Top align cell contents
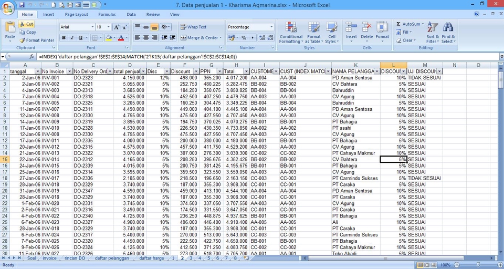The image size is (504, 269). tap(138, 27)
